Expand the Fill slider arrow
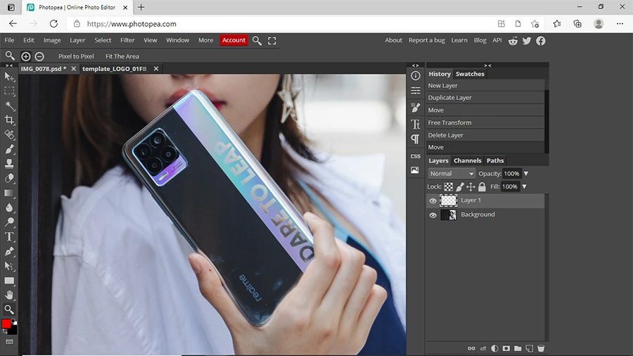The image size is (633, 356). [x=524, y=187]
